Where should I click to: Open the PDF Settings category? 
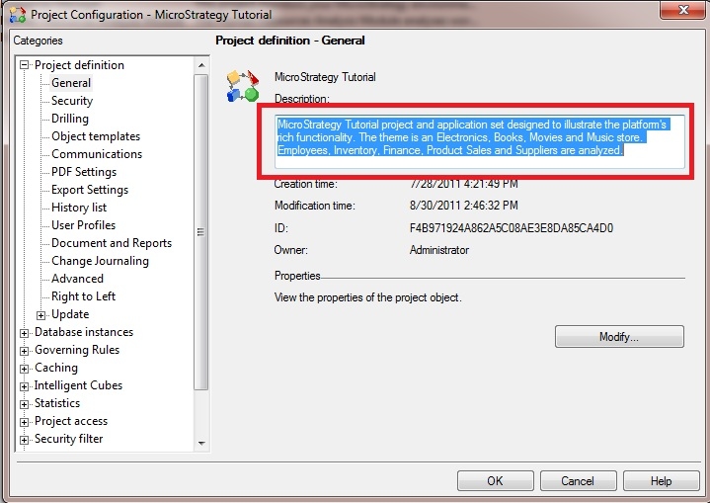click(x=84, y=172)
